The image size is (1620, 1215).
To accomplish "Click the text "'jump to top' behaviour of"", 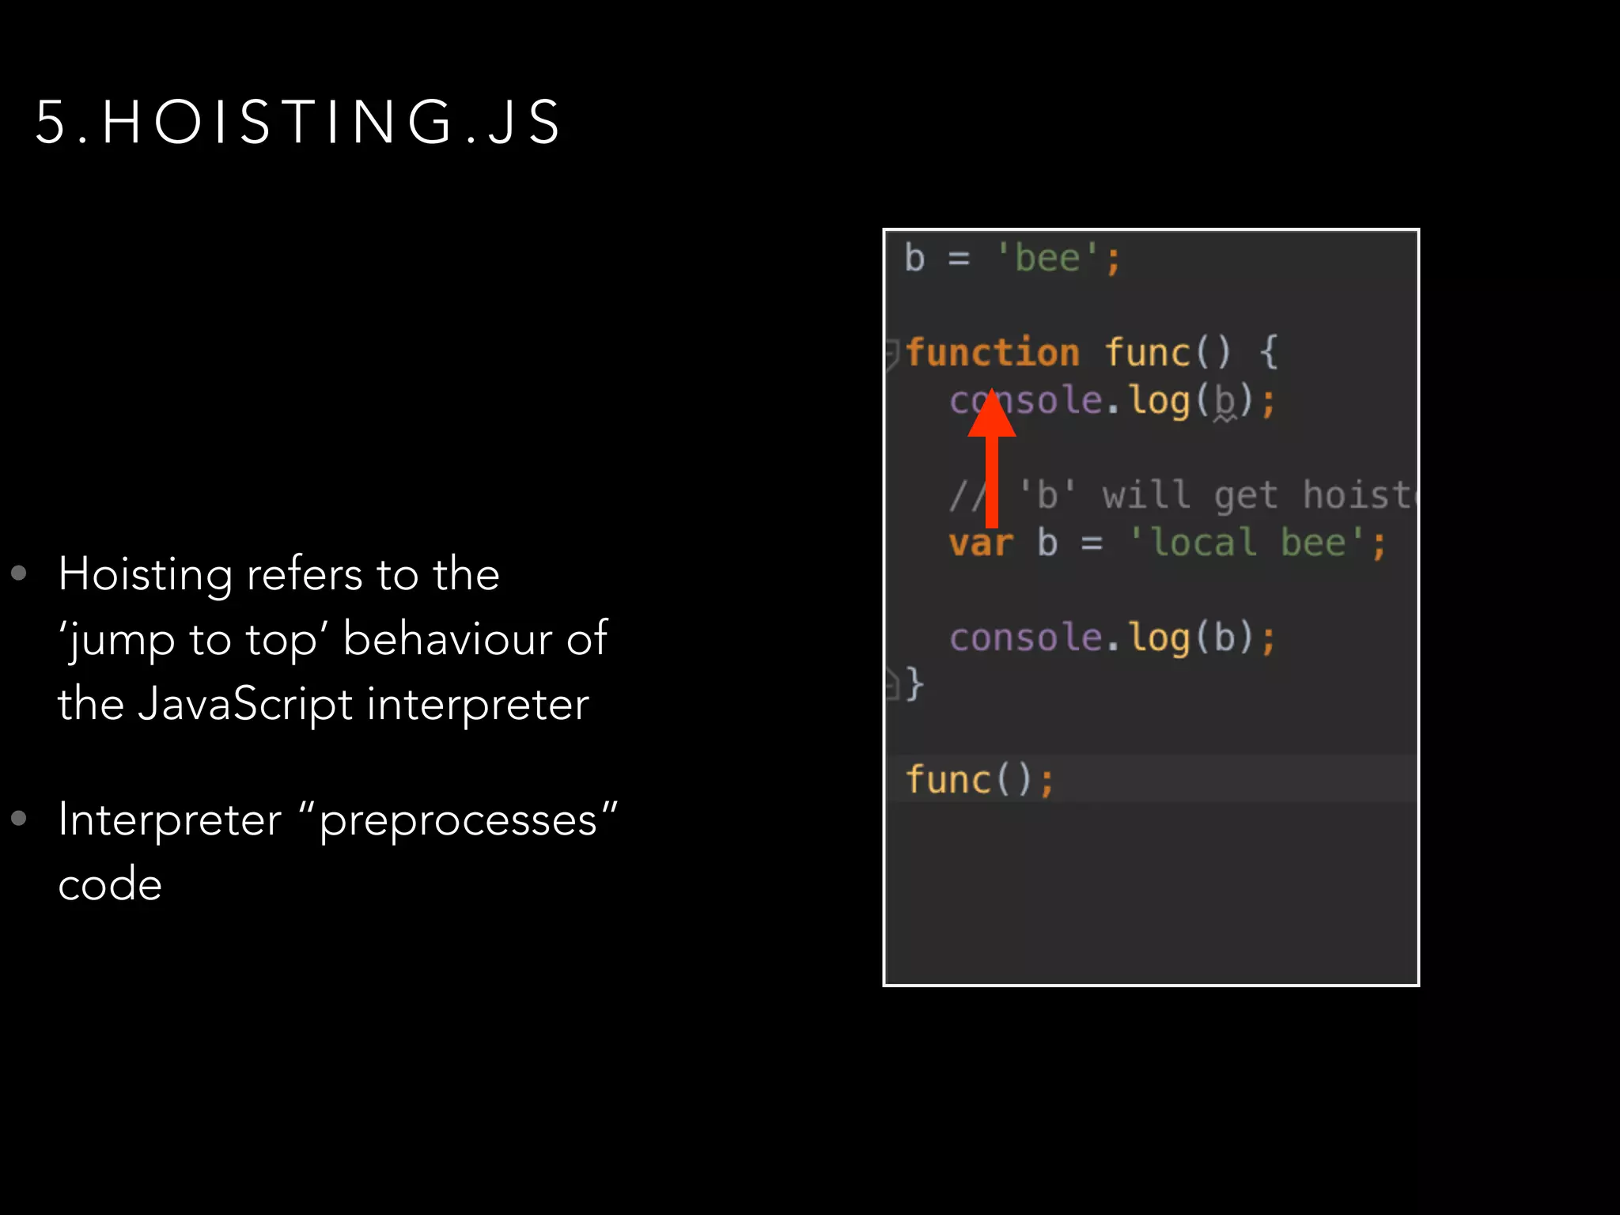I will [x=333, y=639].
